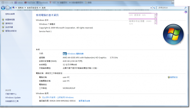Click the 4.1 rating badge icon
190x108 pixels.
point(65,54)
